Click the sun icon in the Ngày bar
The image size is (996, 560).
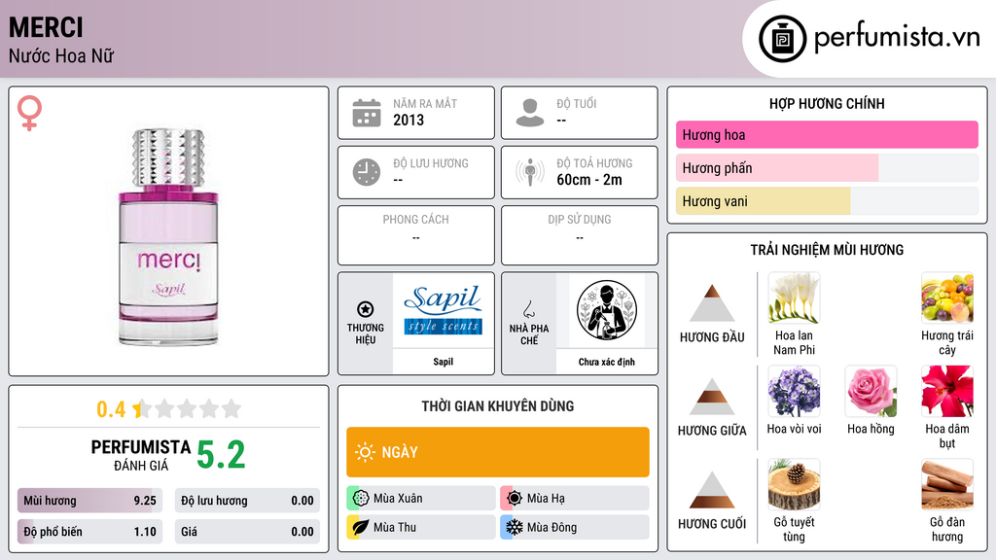(x=365, y=452)
